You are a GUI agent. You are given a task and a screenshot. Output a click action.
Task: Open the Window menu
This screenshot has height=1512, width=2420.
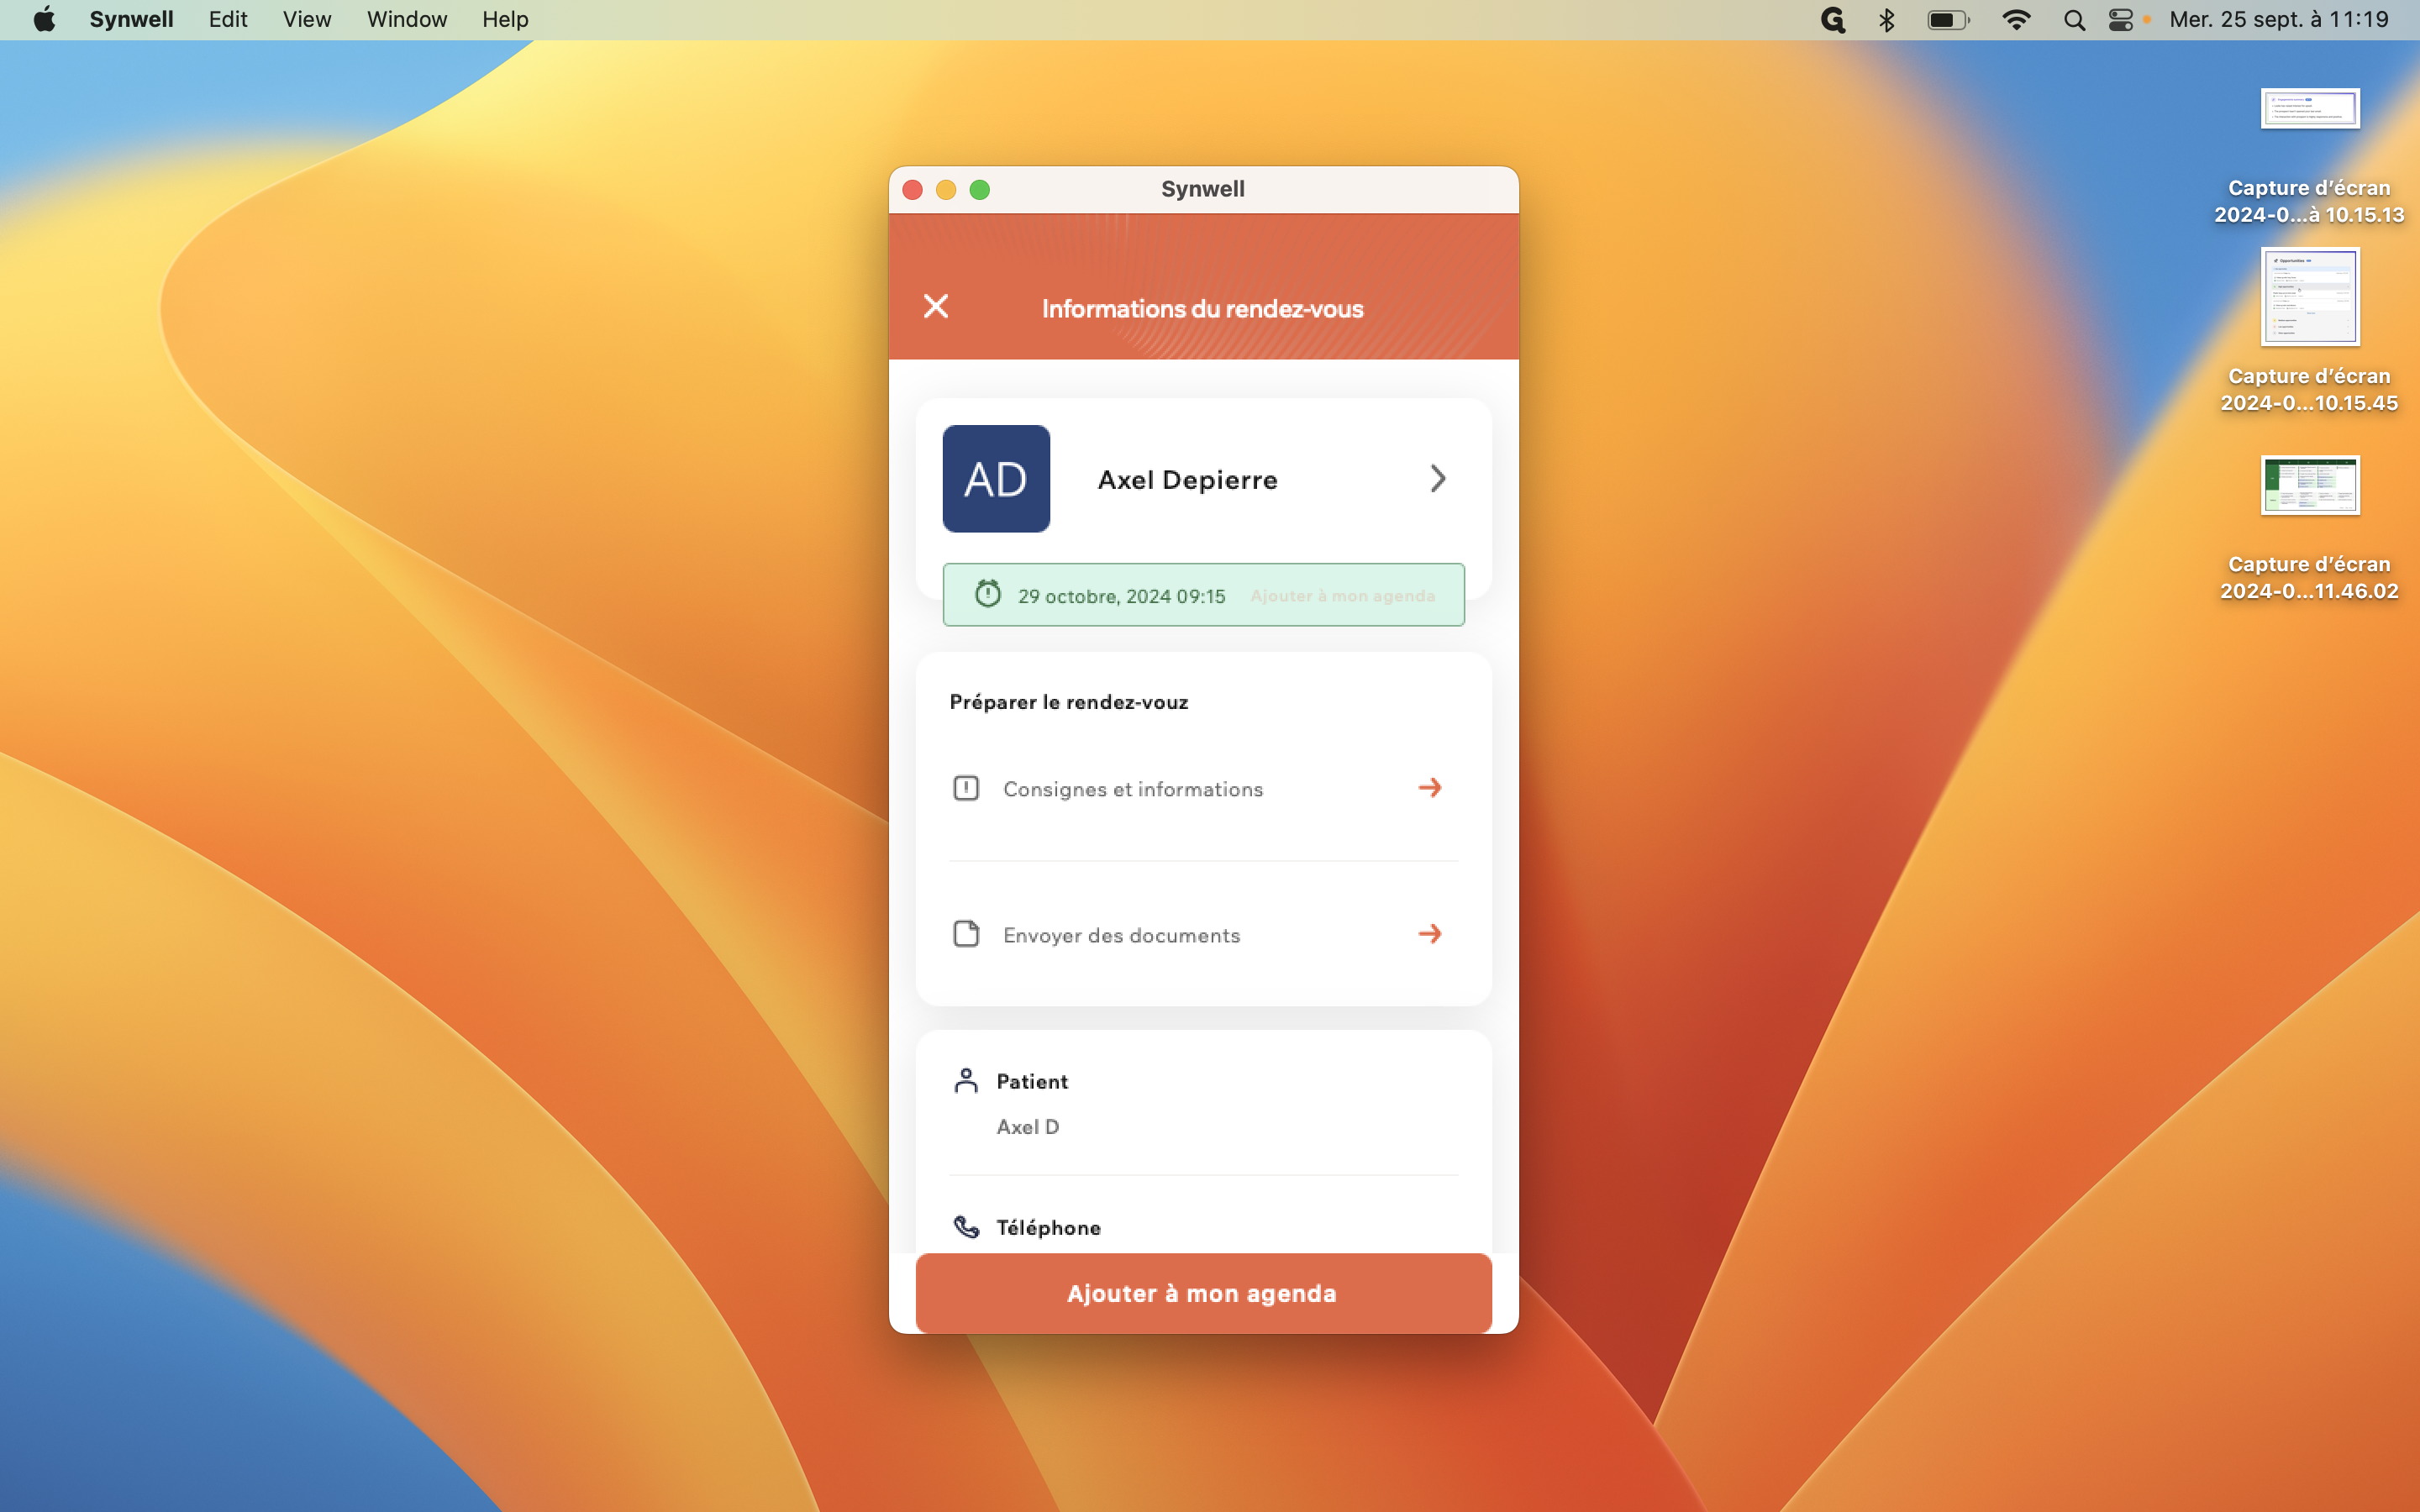pos(406,20)
